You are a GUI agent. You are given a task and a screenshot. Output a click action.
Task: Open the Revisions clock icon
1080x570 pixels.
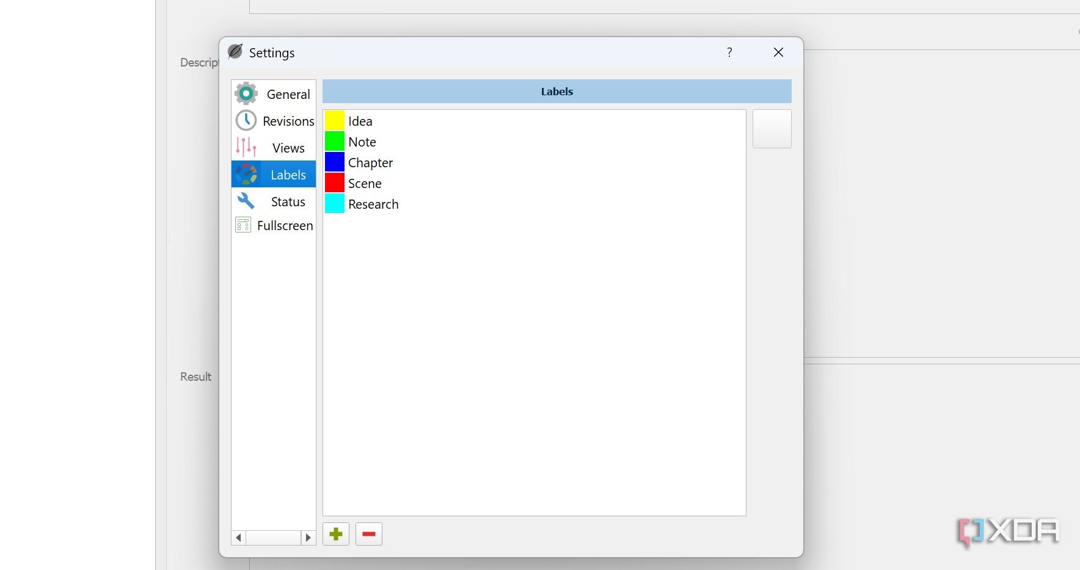coord(246,121)
